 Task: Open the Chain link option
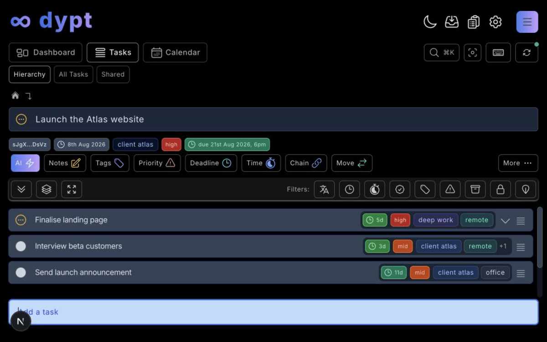306,163
